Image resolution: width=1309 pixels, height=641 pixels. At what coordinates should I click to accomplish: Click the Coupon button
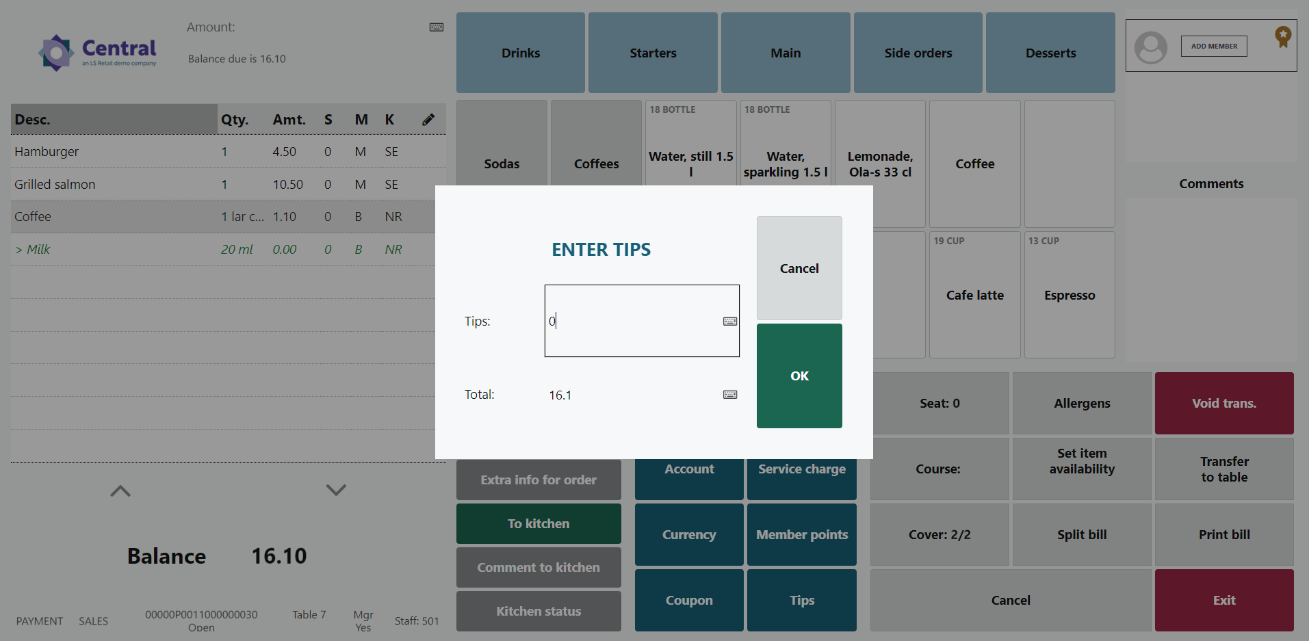point(689,600)
